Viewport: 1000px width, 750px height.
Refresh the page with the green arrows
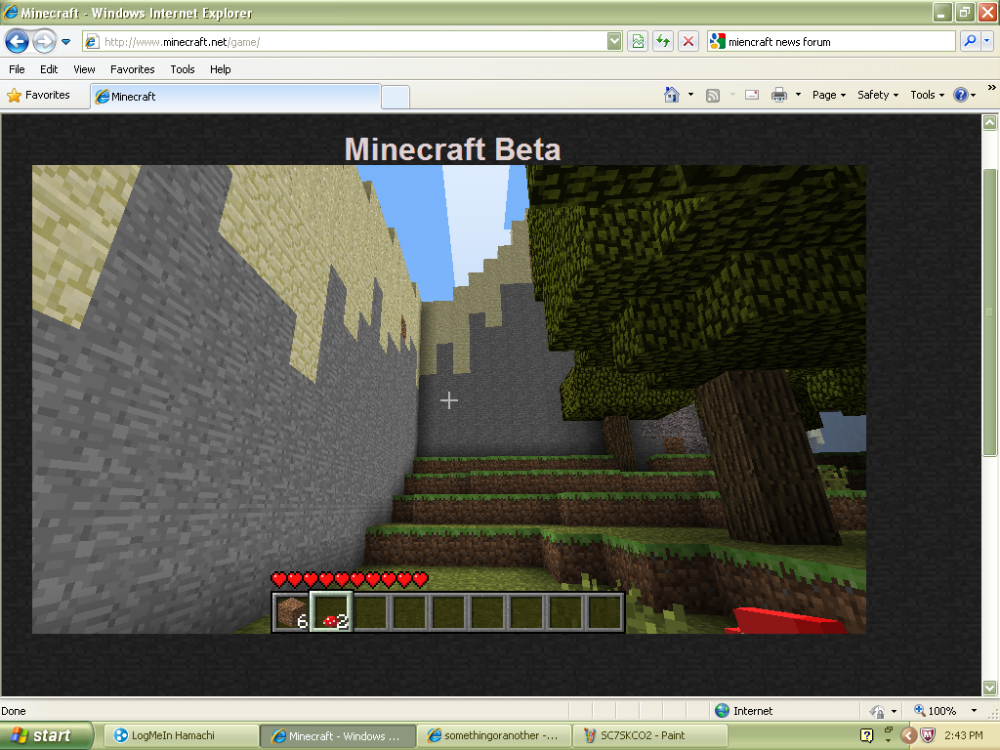pos(663,42)
